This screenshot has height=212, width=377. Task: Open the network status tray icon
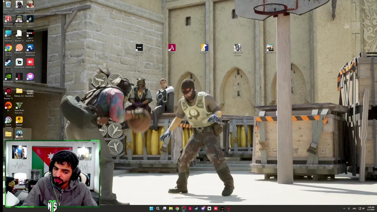tap(360, 208)
